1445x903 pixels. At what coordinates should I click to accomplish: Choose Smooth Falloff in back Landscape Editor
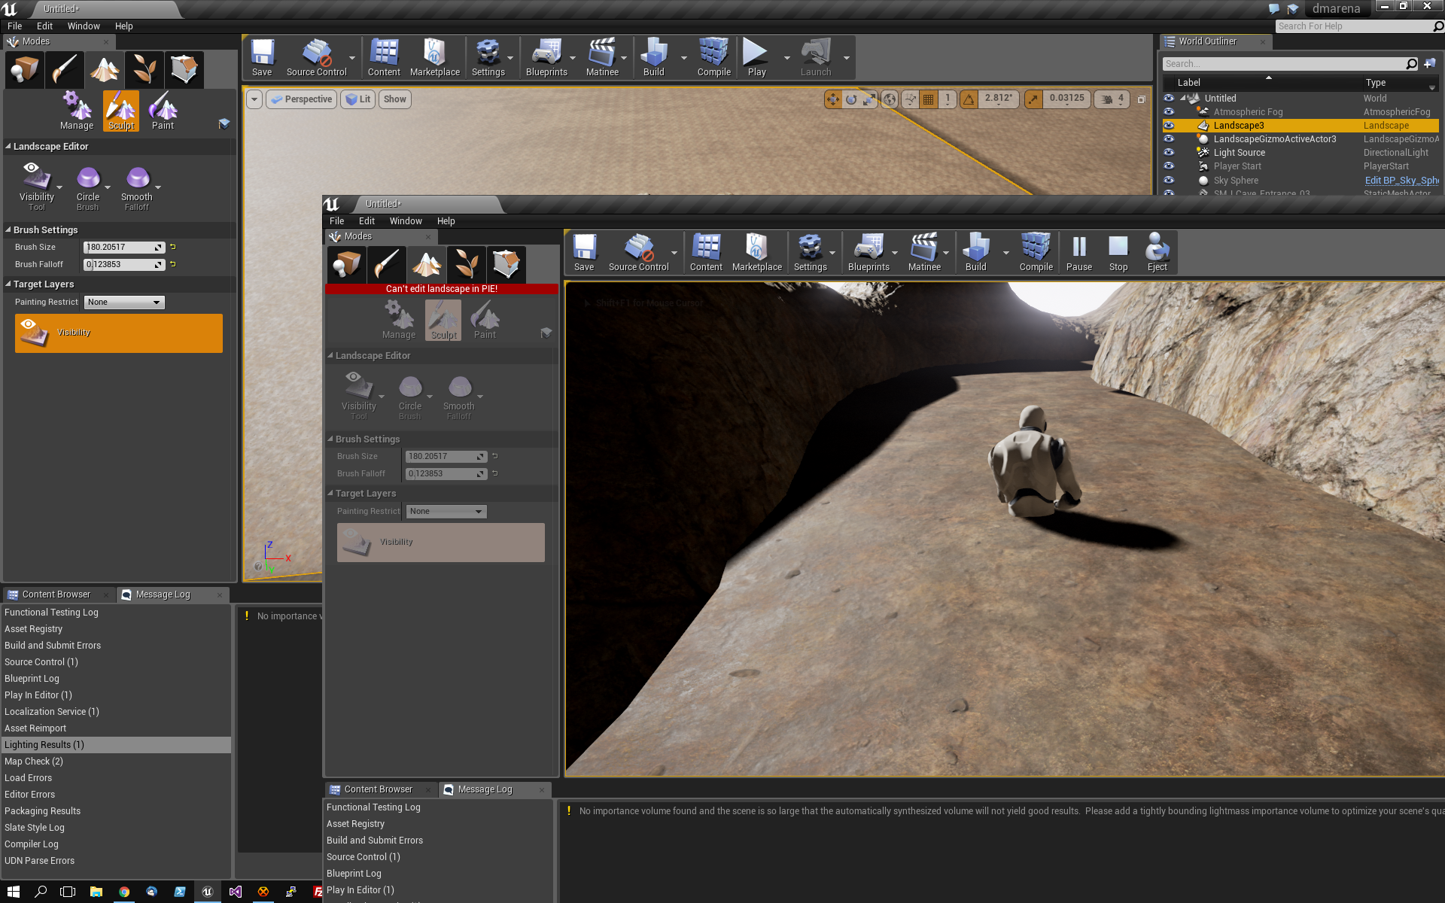coord(137,188)
